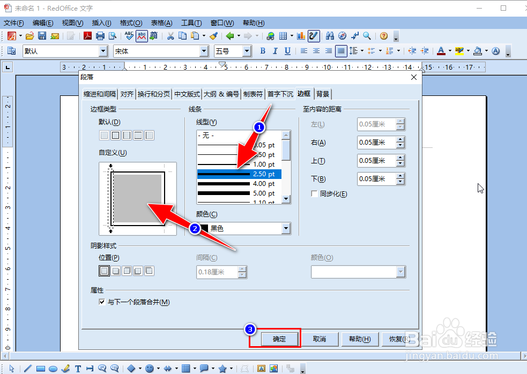Viewport: 527px width, 374px height.
Task: Click the chart icon
Action: pos(301,36)
